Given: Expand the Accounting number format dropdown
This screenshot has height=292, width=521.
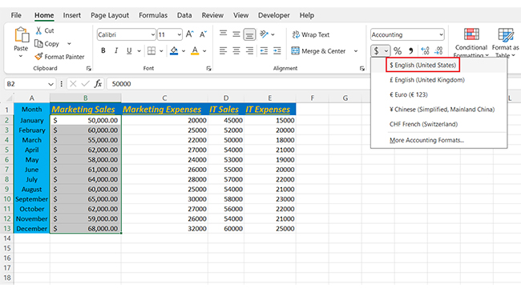Looking at the screenshot, I should pyautogui.click(x=441, y=34).
